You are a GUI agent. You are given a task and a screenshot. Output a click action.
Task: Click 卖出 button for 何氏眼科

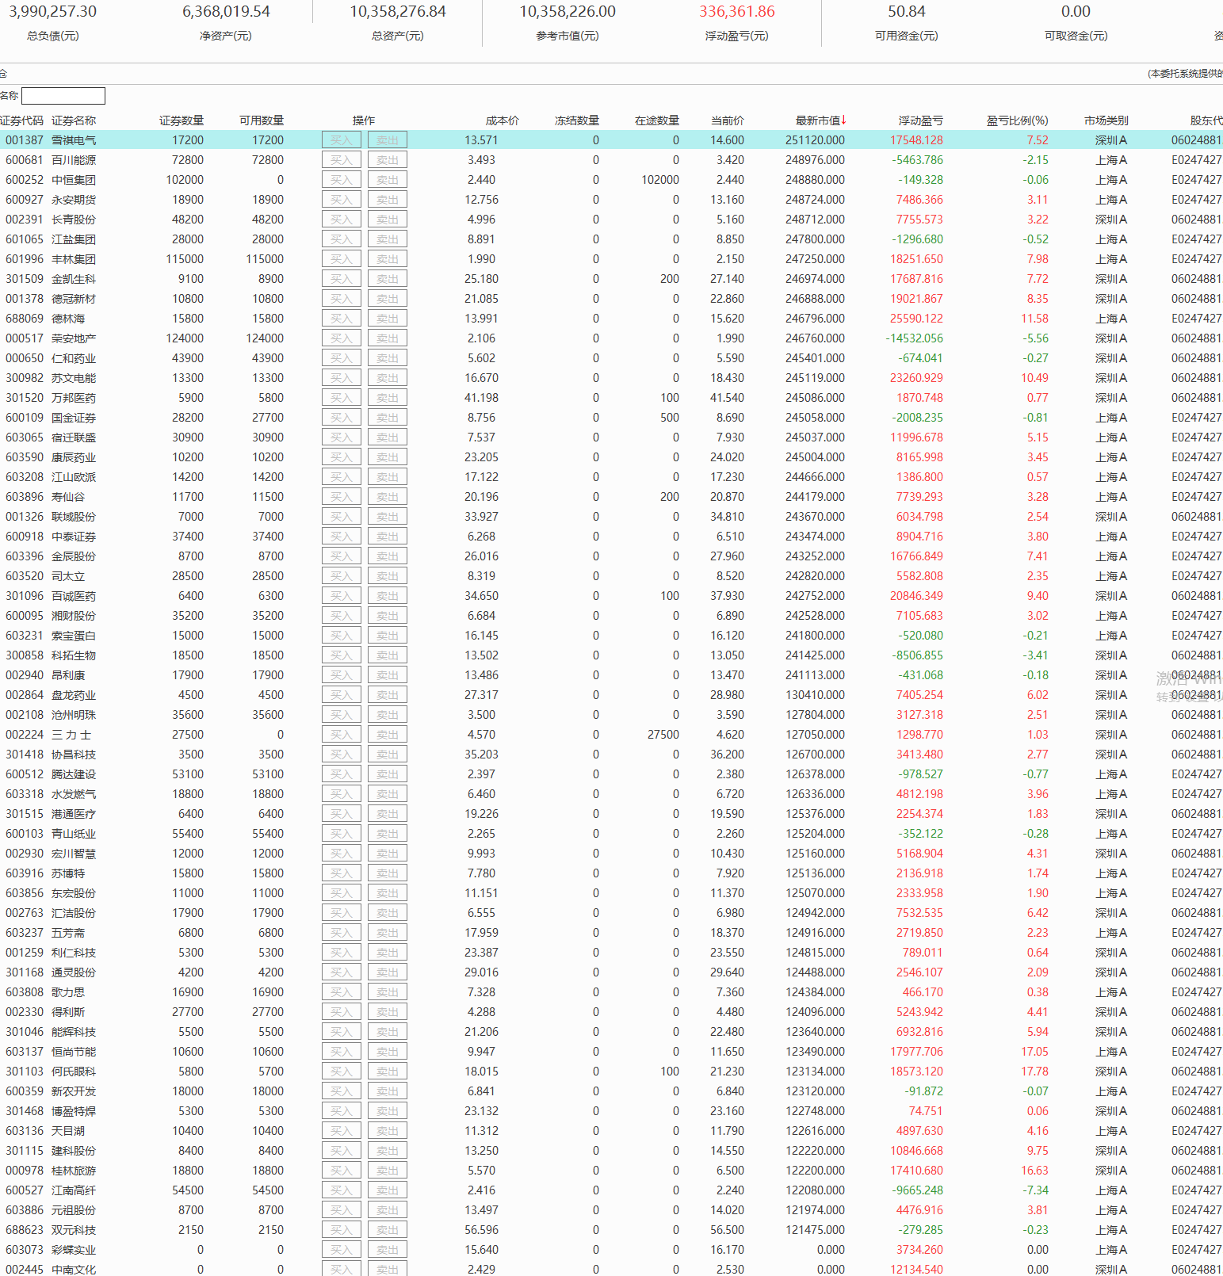tap(388, 1072)
